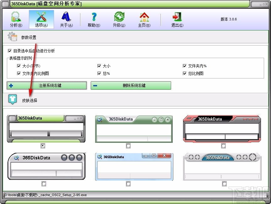Select the red-black skin radio button

[223, 146]
